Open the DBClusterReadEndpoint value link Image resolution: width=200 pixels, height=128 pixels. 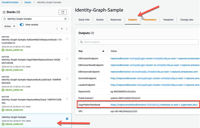click(x=155, y=65)
